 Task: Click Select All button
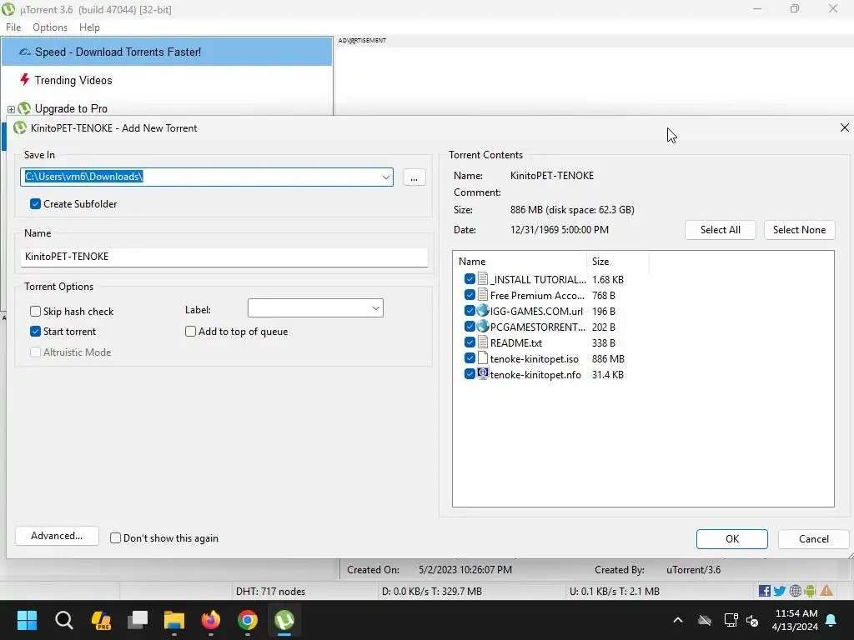click(x=720, y=230)
